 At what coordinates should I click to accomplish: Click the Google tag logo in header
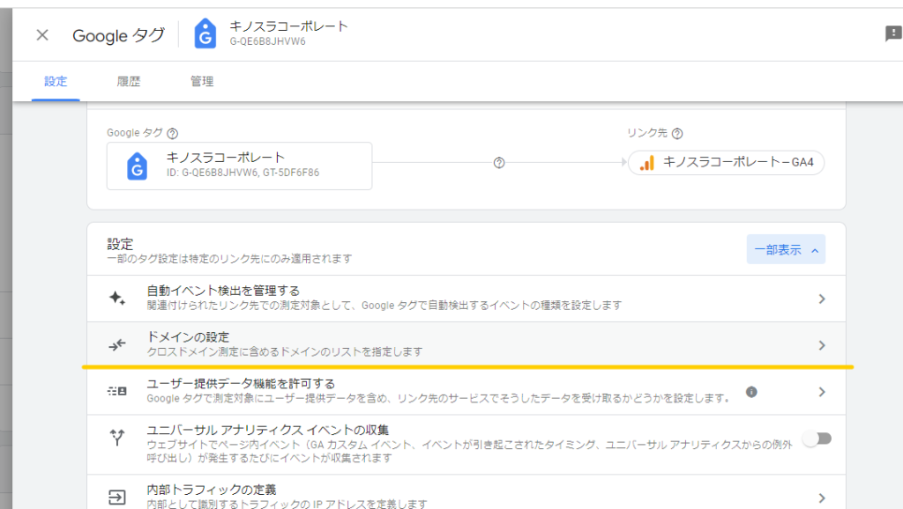click(205, 33)
